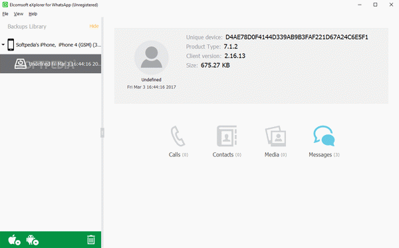The width and height of the screenshot is (399, 248).
Task: Close the Elcomsoft eXplorer window
Action: pyautogui.click(x=391, y=5)
